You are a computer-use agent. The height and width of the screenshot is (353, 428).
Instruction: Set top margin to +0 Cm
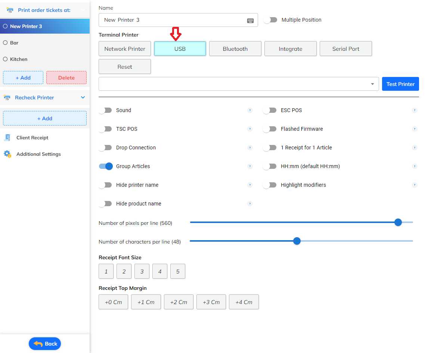click(x=113, y=302)
